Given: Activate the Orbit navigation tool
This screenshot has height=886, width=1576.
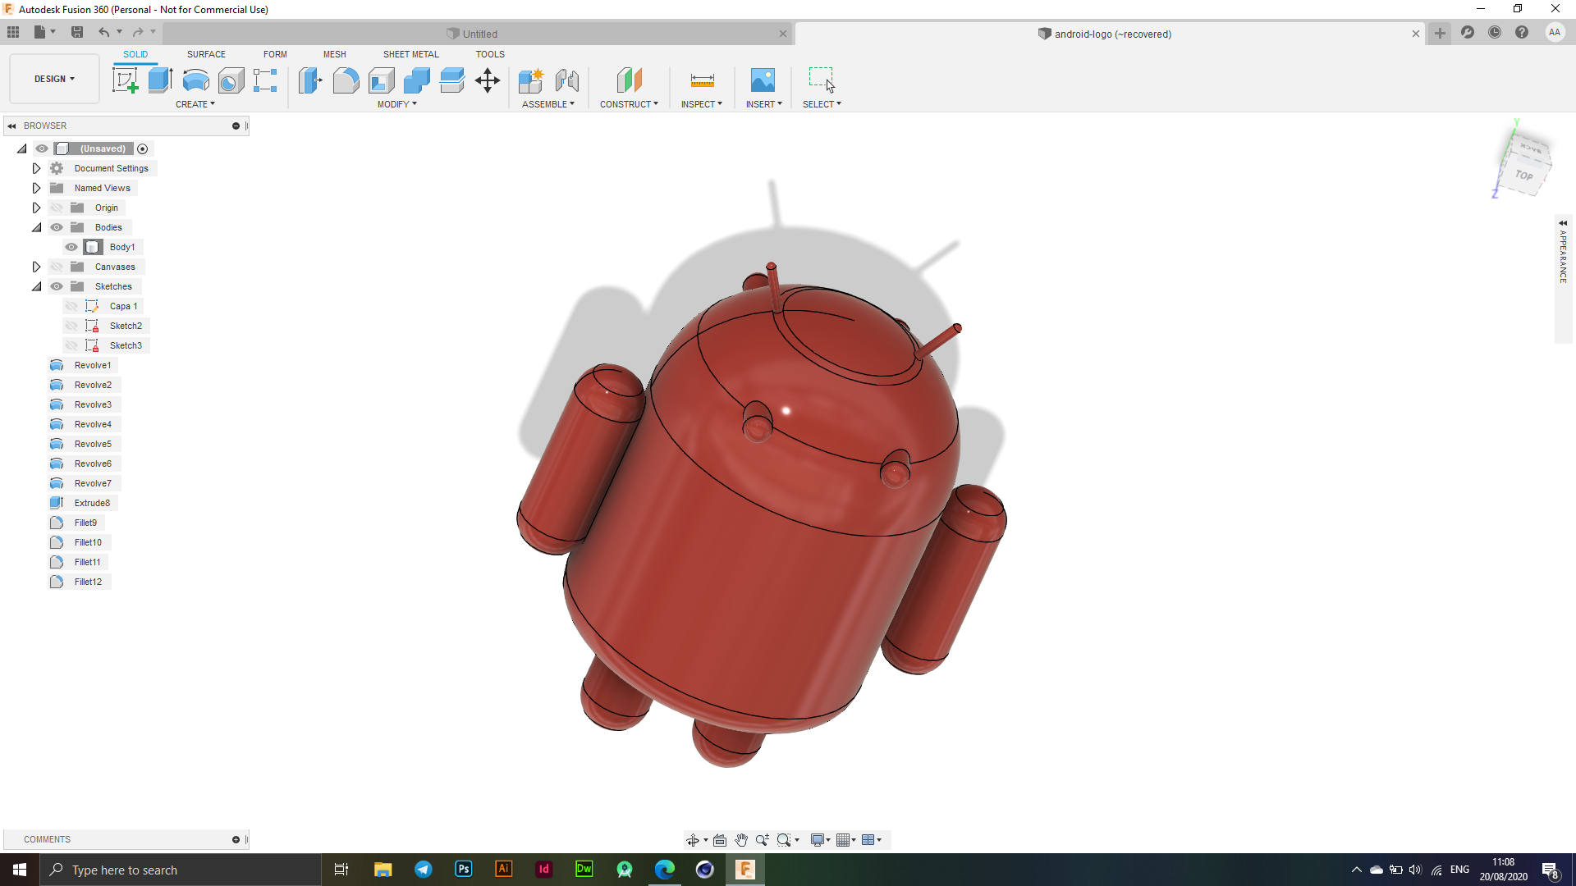Looking at the screenshot, I should (693, 839).
